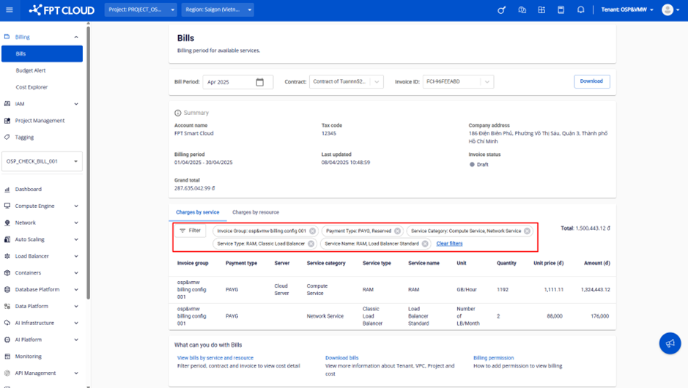Open the notifications bell icon

580,10
